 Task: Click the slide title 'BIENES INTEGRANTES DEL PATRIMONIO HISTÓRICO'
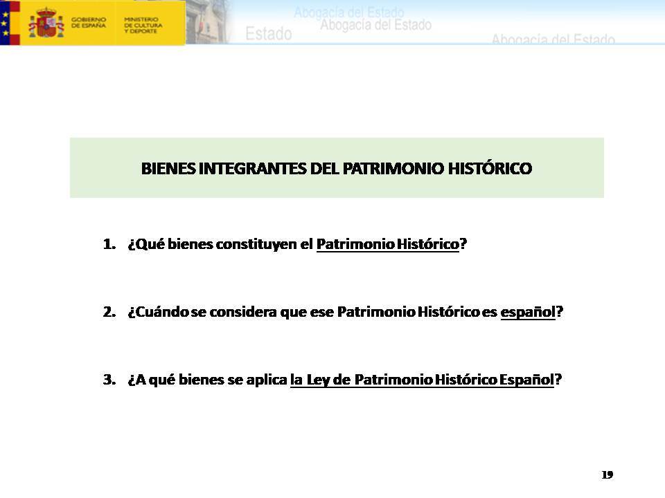point(337,168)
